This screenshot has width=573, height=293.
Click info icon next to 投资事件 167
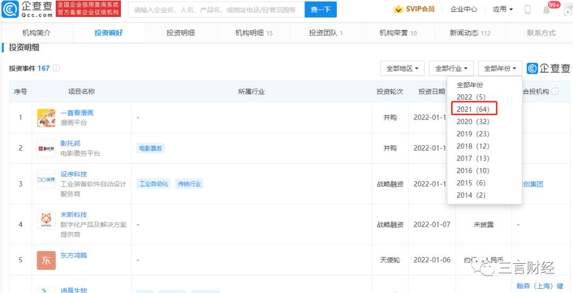[x=56, y=68]
